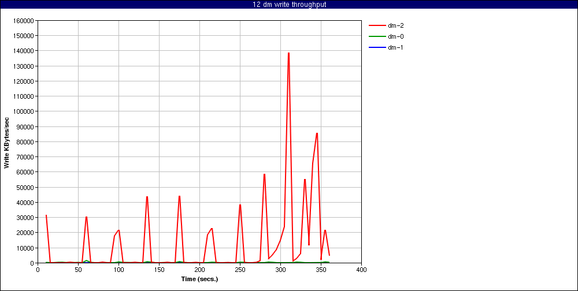Click the 50 x-axis tick label
The width and height of the screenshot is (578, 291).
tap(78, 270)
